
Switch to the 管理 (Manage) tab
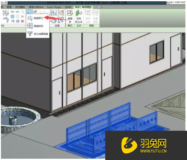[x=9, y=7]
